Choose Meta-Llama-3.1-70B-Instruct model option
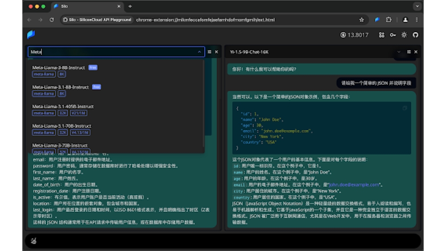 pyautogui.click(x=117, y=129)
